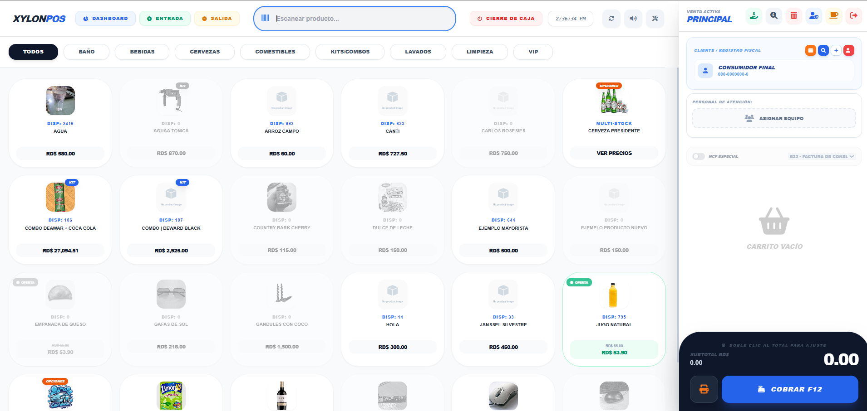Click the VENTA ACTIVA PRINCIPAL title

point(709,16)
